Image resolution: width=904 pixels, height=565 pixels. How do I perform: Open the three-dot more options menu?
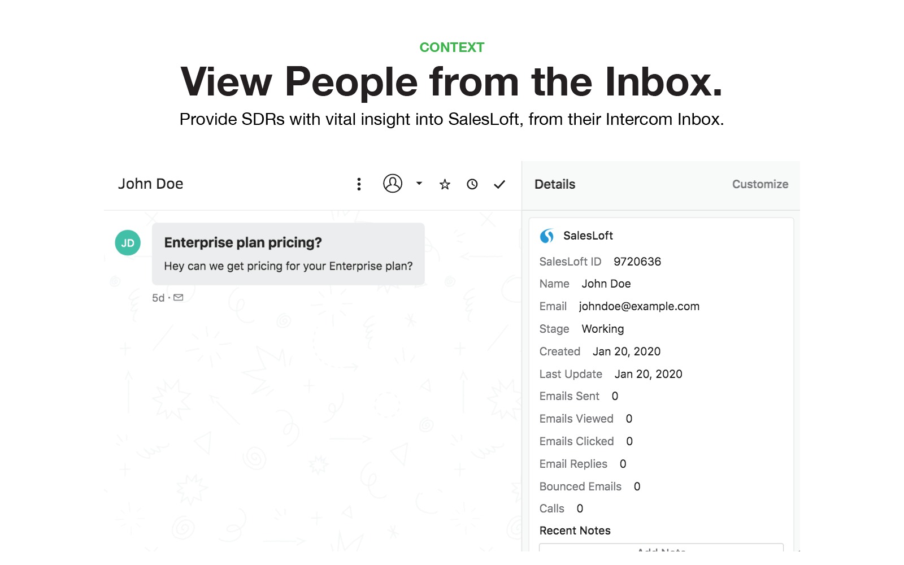click(359, 184)
